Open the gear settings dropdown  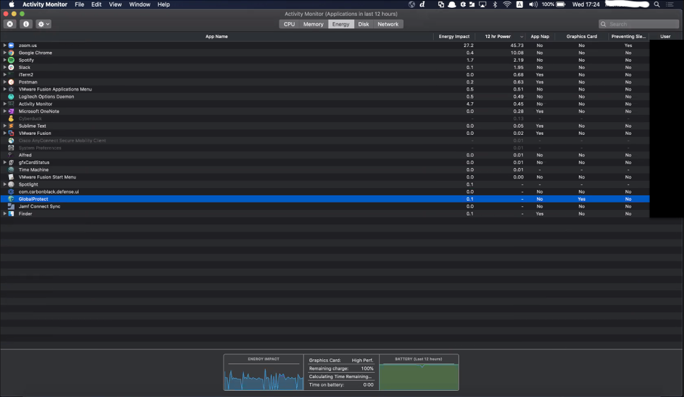(42, 24)
